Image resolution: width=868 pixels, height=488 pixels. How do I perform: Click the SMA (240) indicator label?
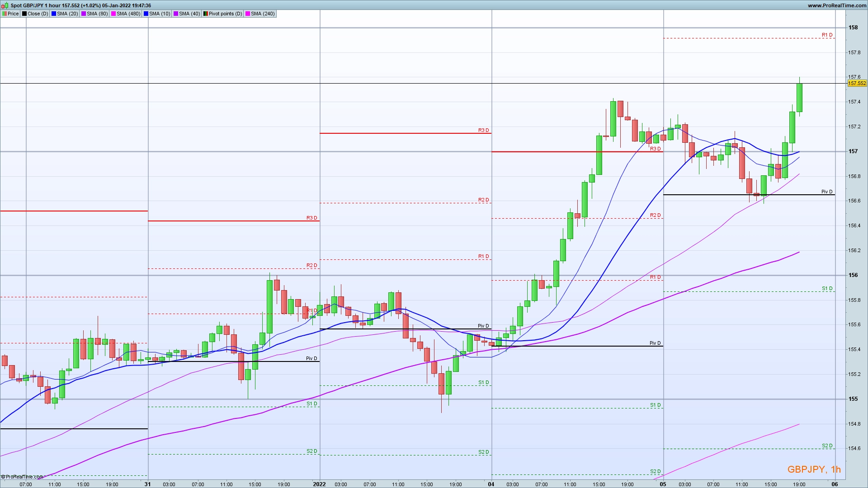point(263,14)
